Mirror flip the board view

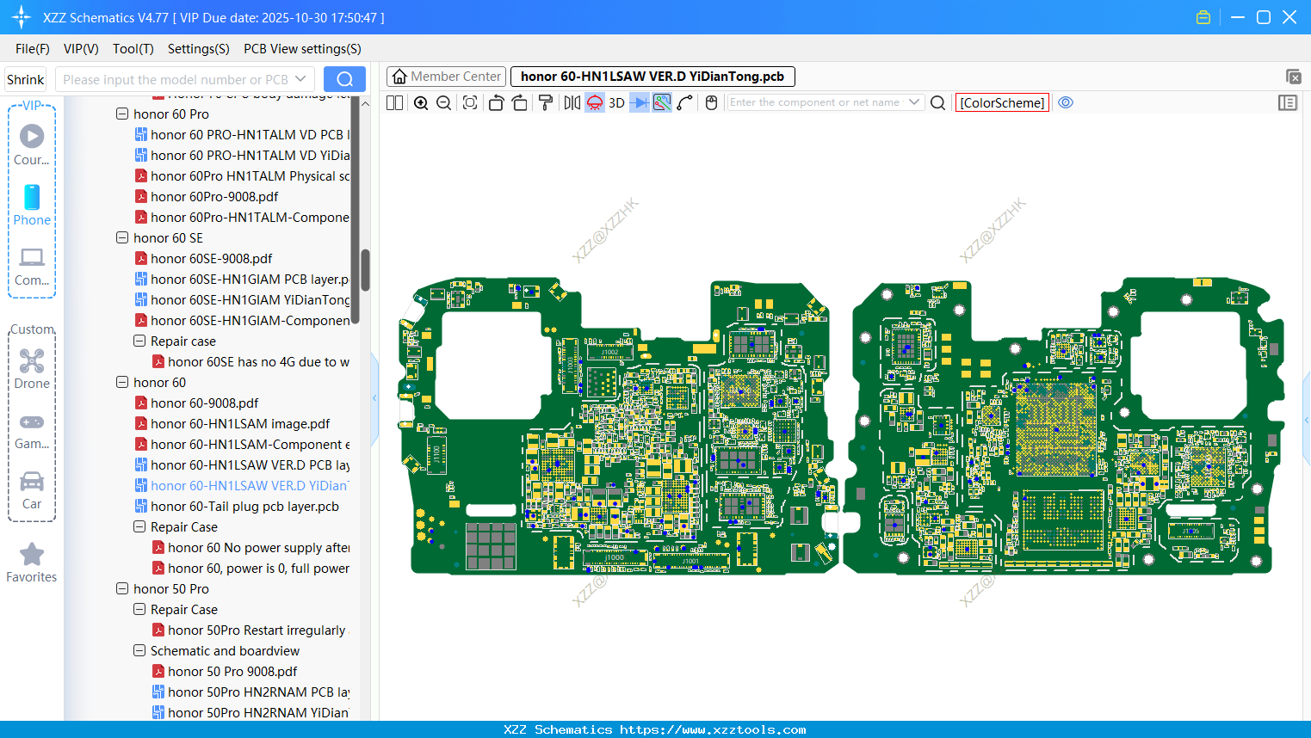pyautogui.click(x=572, y=102)
